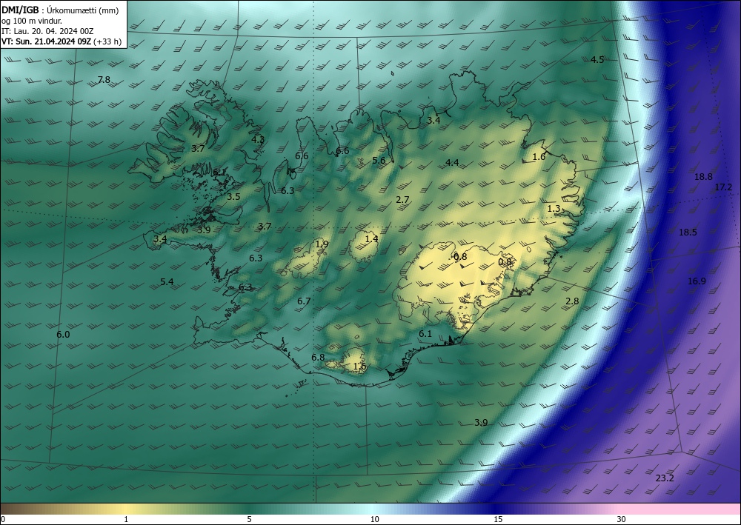741x525 pixels.
Task: Click the 5.6 value on the map
Action: (x=379, y=160)
